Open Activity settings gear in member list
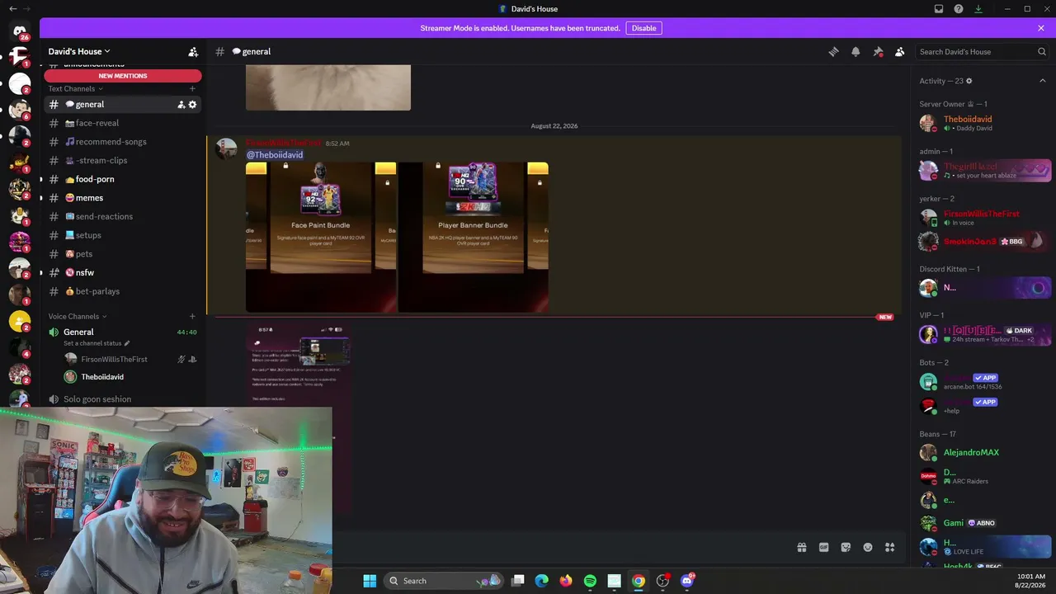The height and width of the screenshot is (594, 1056). tap(969, 81)
